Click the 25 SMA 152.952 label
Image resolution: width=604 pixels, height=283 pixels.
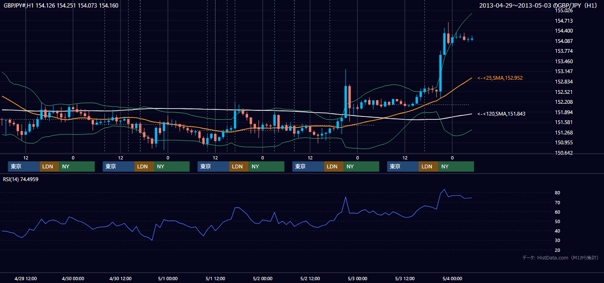click(500, 78)
